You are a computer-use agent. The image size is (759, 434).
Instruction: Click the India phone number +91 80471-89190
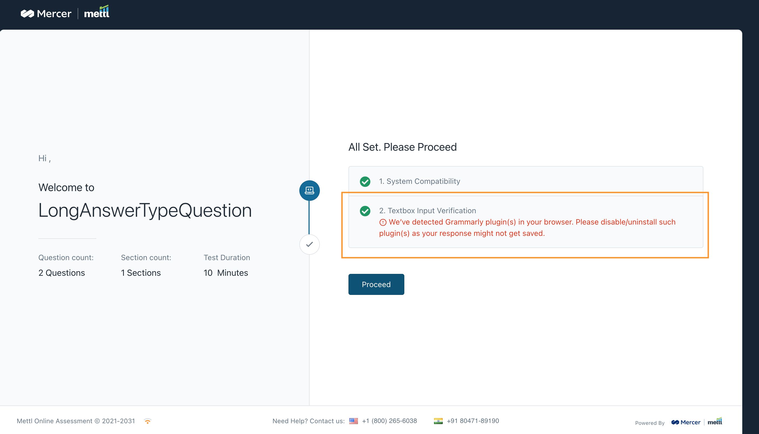coord(473,421)
